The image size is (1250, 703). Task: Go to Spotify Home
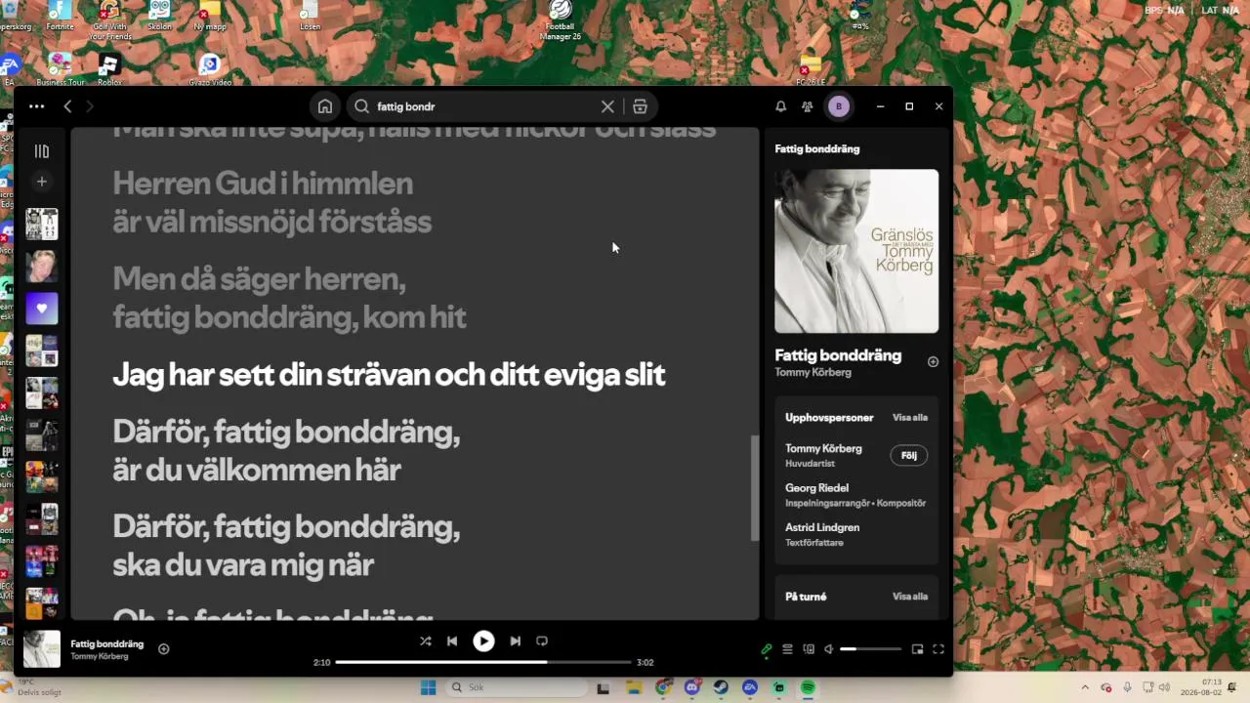325,106
